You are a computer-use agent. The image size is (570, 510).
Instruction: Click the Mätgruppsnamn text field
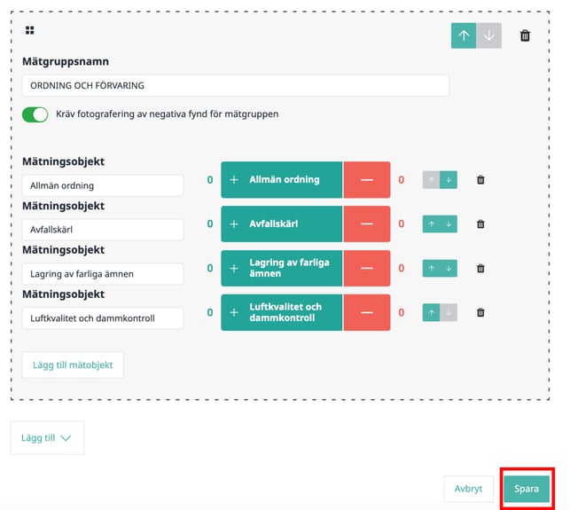(235, 85)
